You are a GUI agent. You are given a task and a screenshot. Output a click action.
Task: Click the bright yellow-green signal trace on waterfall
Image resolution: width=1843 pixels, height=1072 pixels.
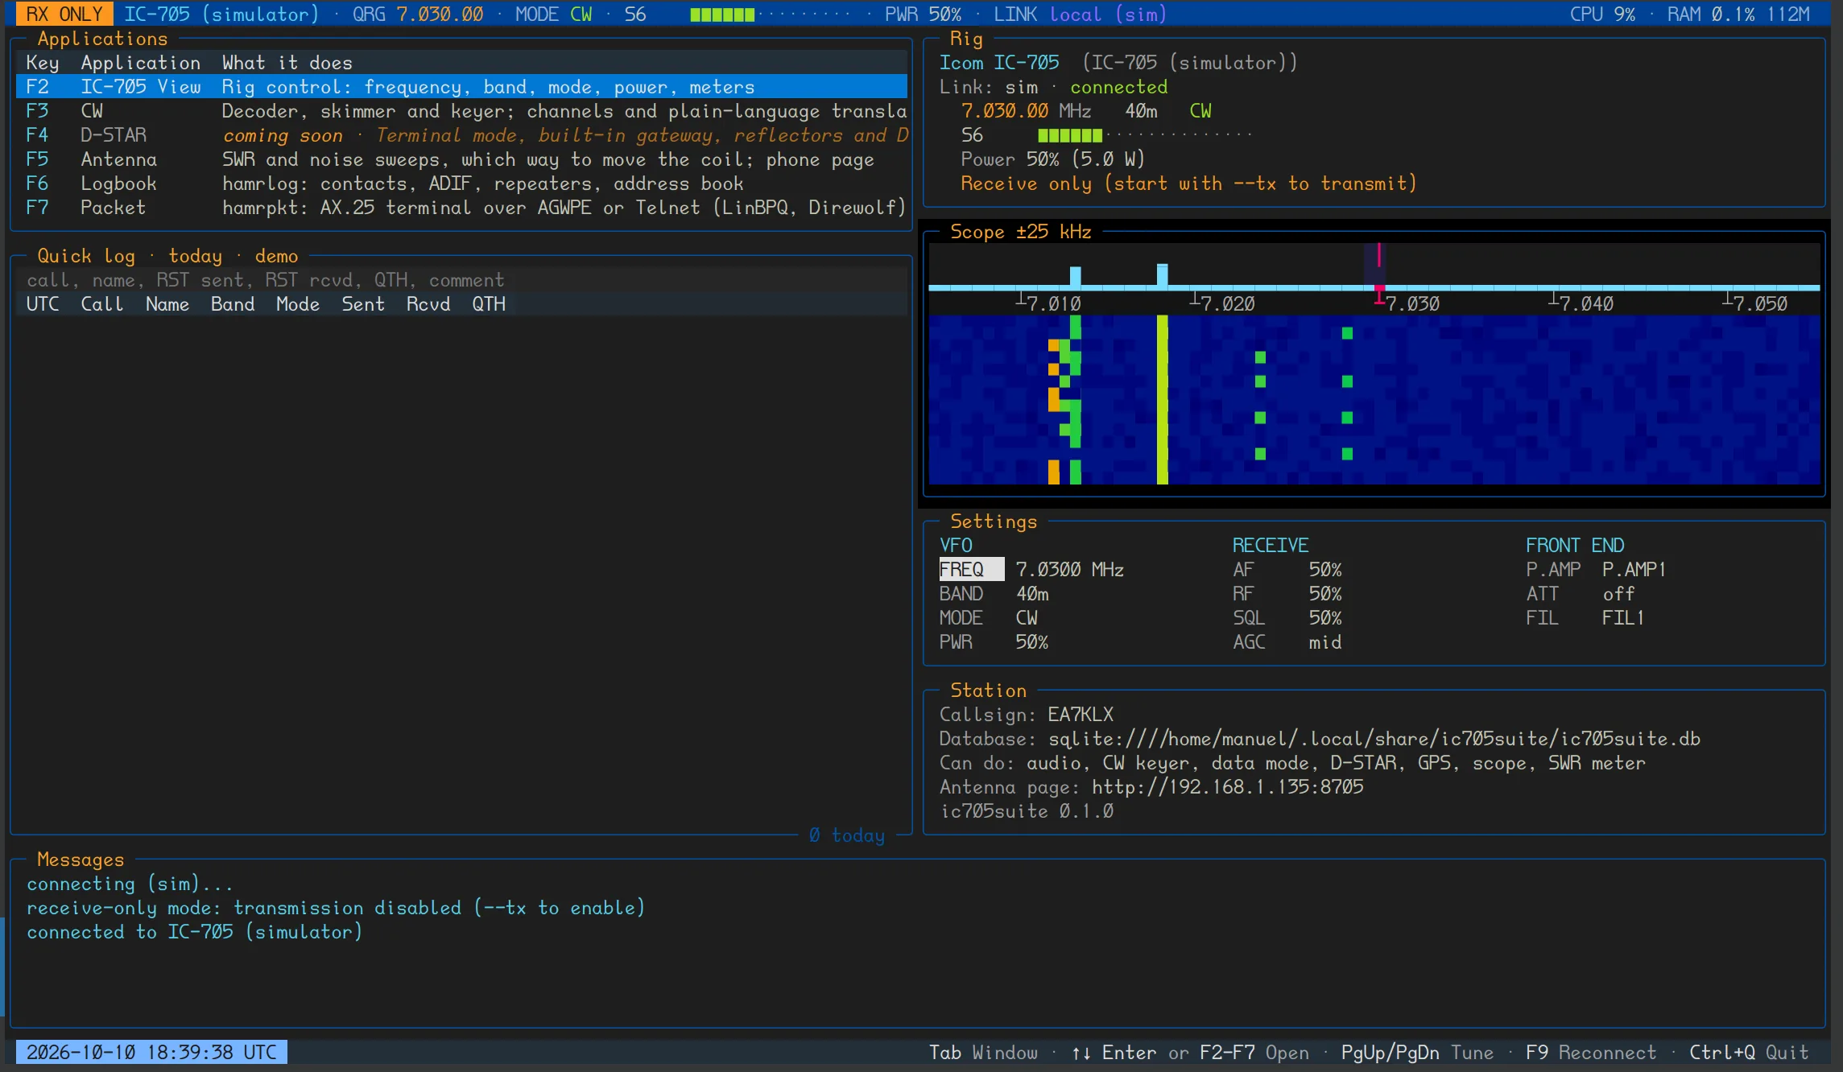tap(1162, 400)
